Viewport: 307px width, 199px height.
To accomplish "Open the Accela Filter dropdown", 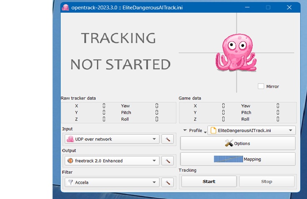I will click(112, 182).
